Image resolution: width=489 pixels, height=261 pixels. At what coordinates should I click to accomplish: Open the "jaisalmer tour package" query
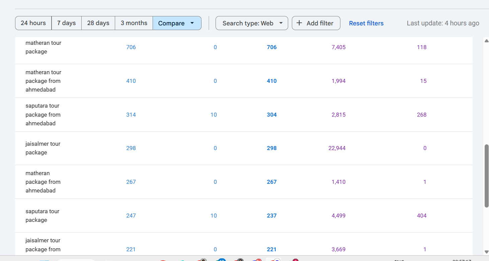pos(43,148)
